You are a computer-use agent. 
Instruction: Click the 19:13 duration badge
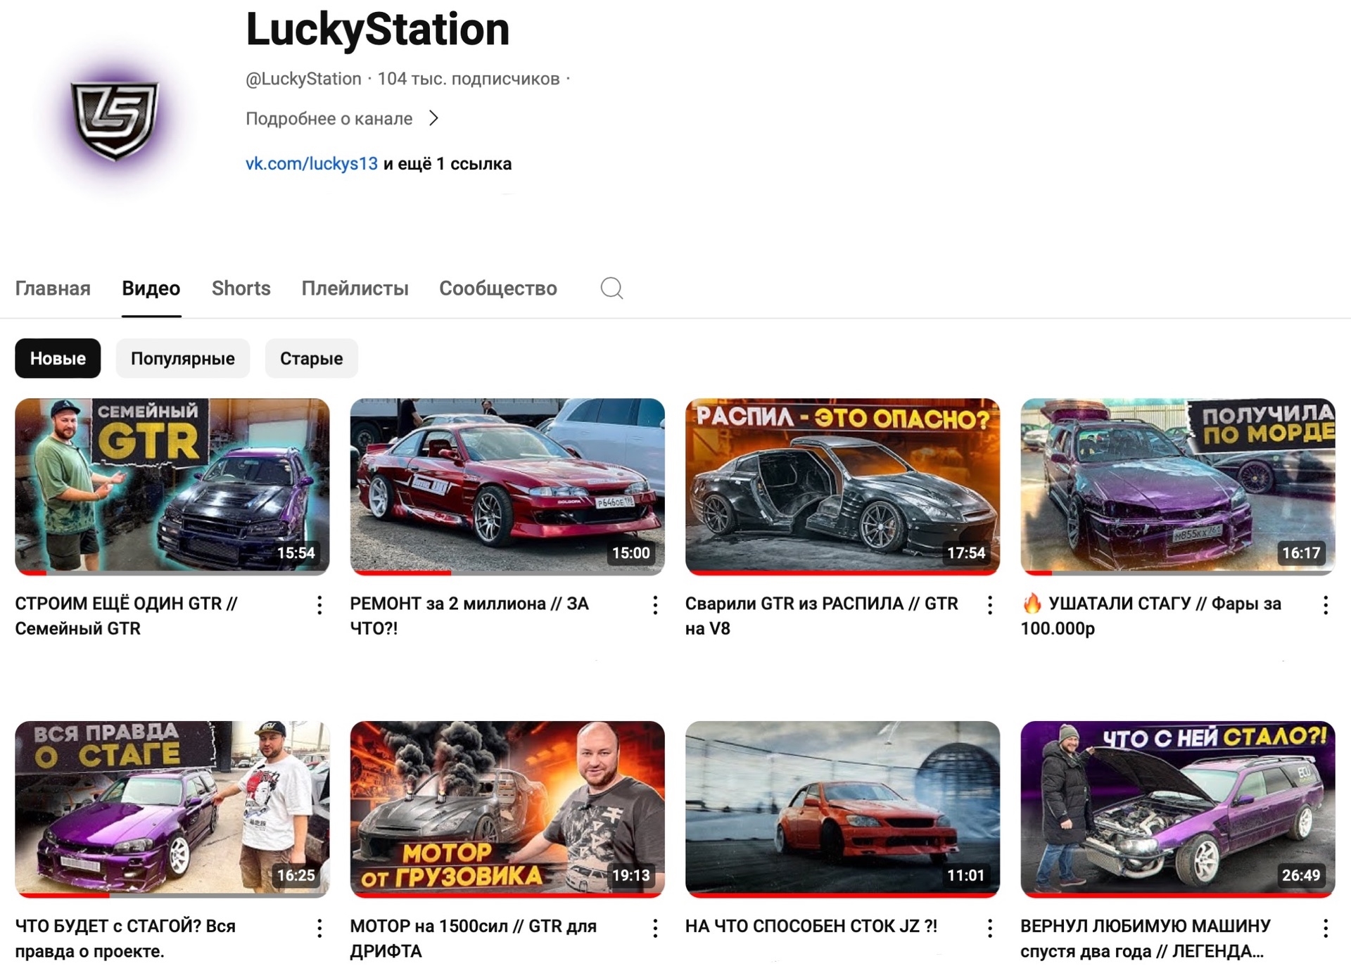tap(631, 875)
